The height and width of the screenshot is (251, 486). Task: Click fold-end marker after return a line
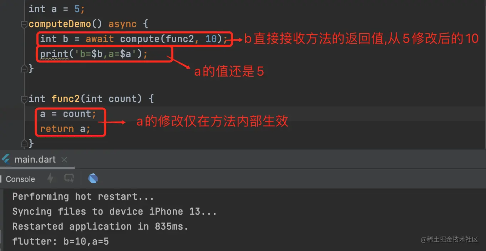24,143
